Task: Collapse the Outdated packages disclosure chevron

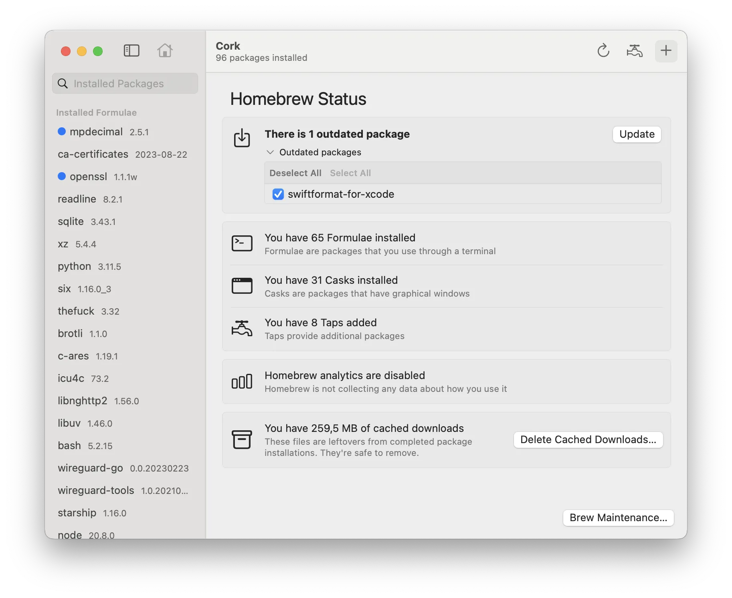Action: (270, 152)
